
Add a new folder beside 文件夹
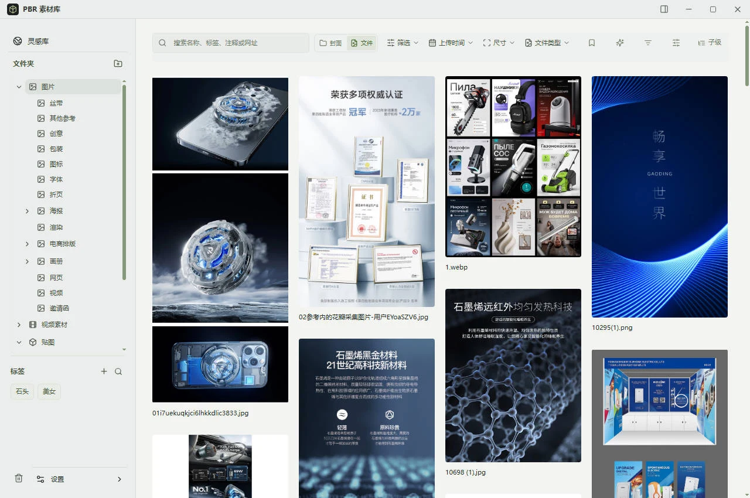pyautogui.click(x=118, y=64)
